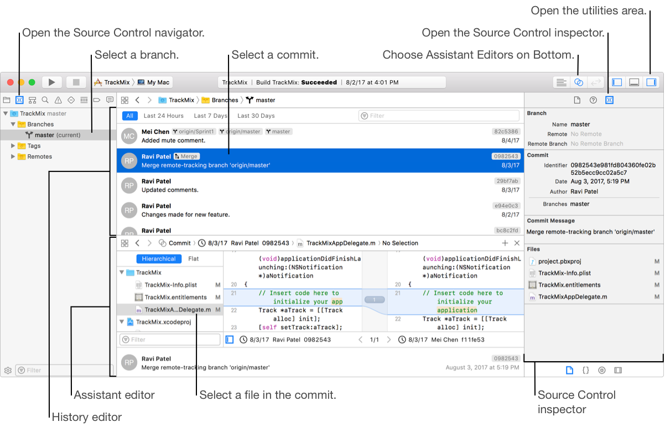Select Mei Chen's commit 82c5386
The width and height of the screenshot is (665, 427).
320,136
